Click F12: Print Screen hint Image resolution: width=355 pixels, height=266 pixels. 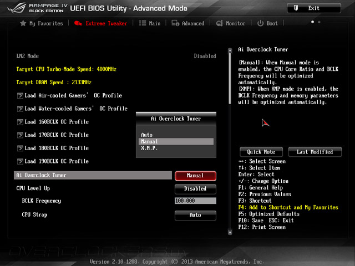[262, 227]
